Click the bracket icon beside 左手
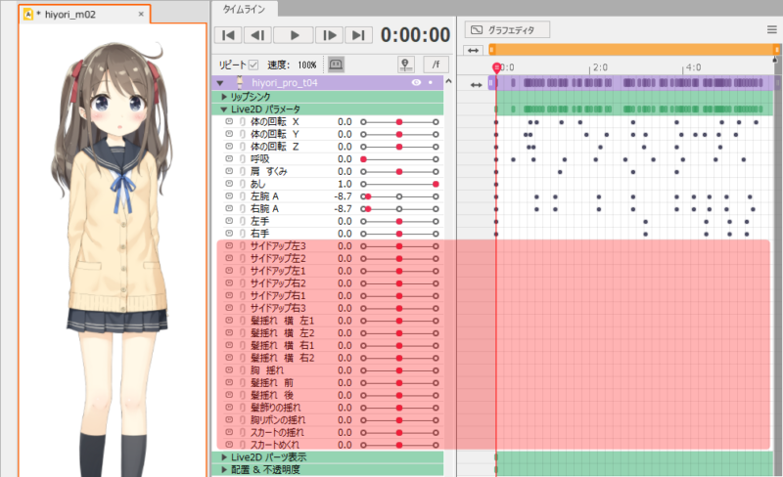783x477 pixels. (242, 221)
